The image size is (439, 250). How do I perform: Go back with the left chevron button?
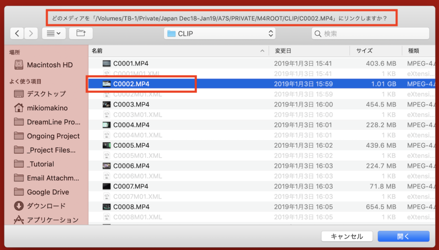[17, 33]
